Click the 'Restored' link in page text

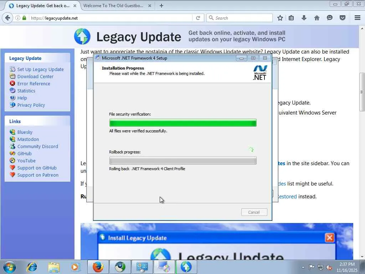click(287, 197)
